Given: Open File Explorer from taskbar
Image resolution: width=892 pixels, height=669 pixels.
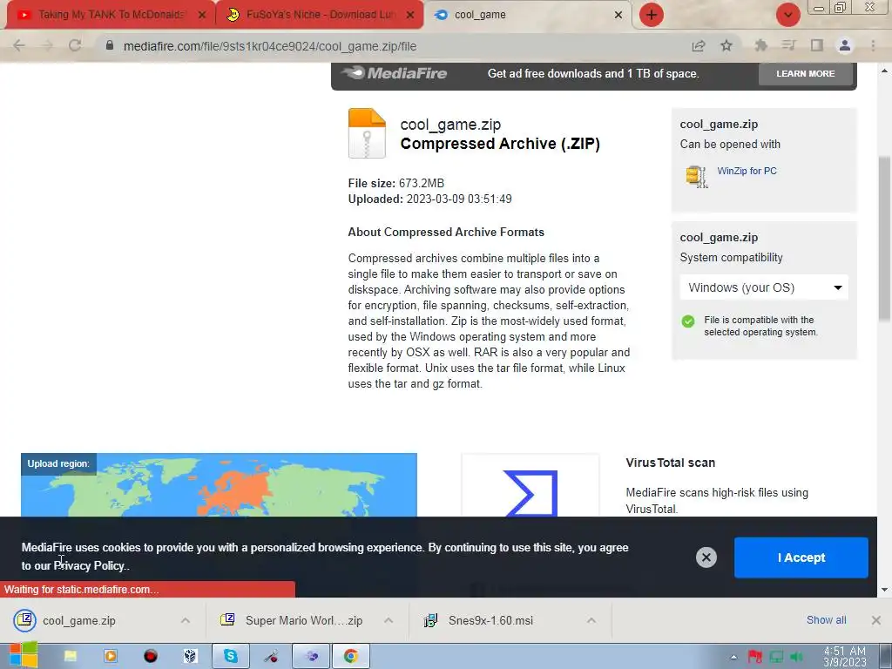Looking at the screenshot, I should (71, 657).
